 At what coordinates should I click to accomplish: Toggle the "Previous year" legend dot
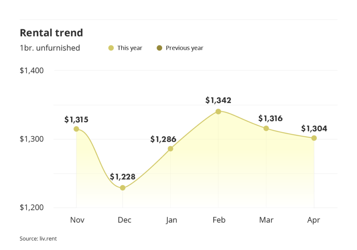[160, 48]
